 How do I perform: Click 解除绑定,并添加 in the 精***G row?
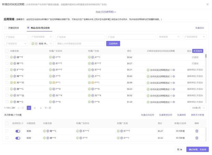click(195, 89)
